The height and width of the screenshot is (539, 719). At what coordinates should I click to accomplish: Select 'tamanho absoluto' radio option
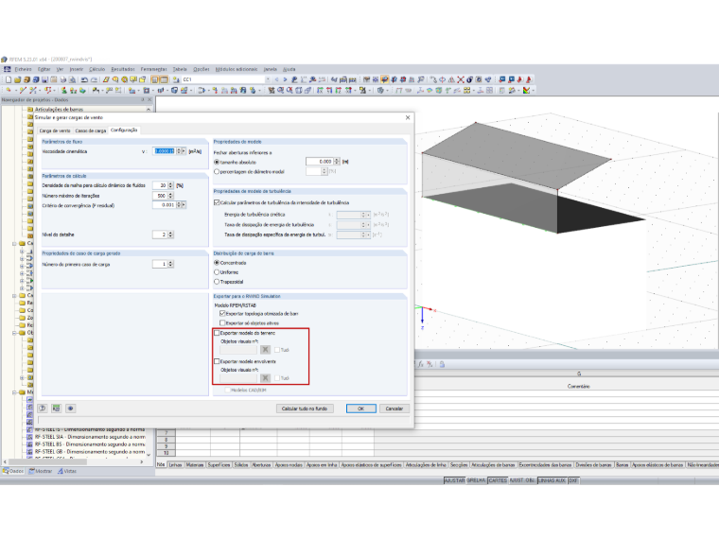217,163
